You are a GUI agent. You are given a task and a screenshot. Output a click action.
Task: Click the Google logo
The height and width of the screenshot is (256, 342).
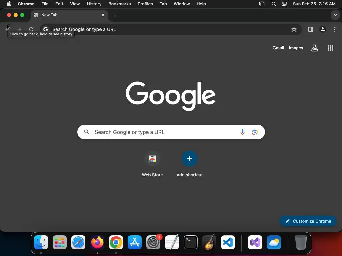(x=171, y=96)
